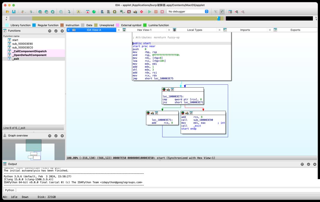The image size is (320, 202).
Task: Click the pencil signature toolbar icon
Action: tap(135, 12)
